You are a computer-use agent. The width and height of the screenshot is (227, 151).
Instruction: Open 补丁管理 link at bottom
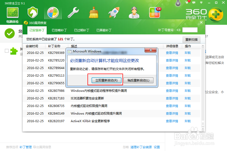pyautogui.click(x=26, y=147)
